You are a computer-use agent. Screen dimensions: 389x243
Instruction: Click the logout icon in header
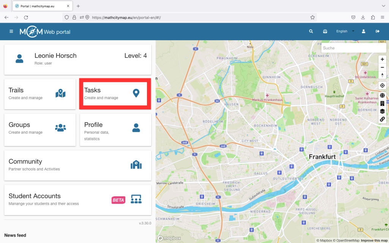coord(378,32)
